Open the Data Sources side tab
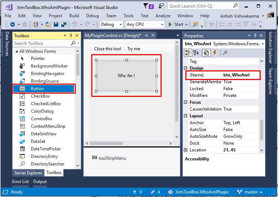Screen dimensions: 278x197 point(7,44)
